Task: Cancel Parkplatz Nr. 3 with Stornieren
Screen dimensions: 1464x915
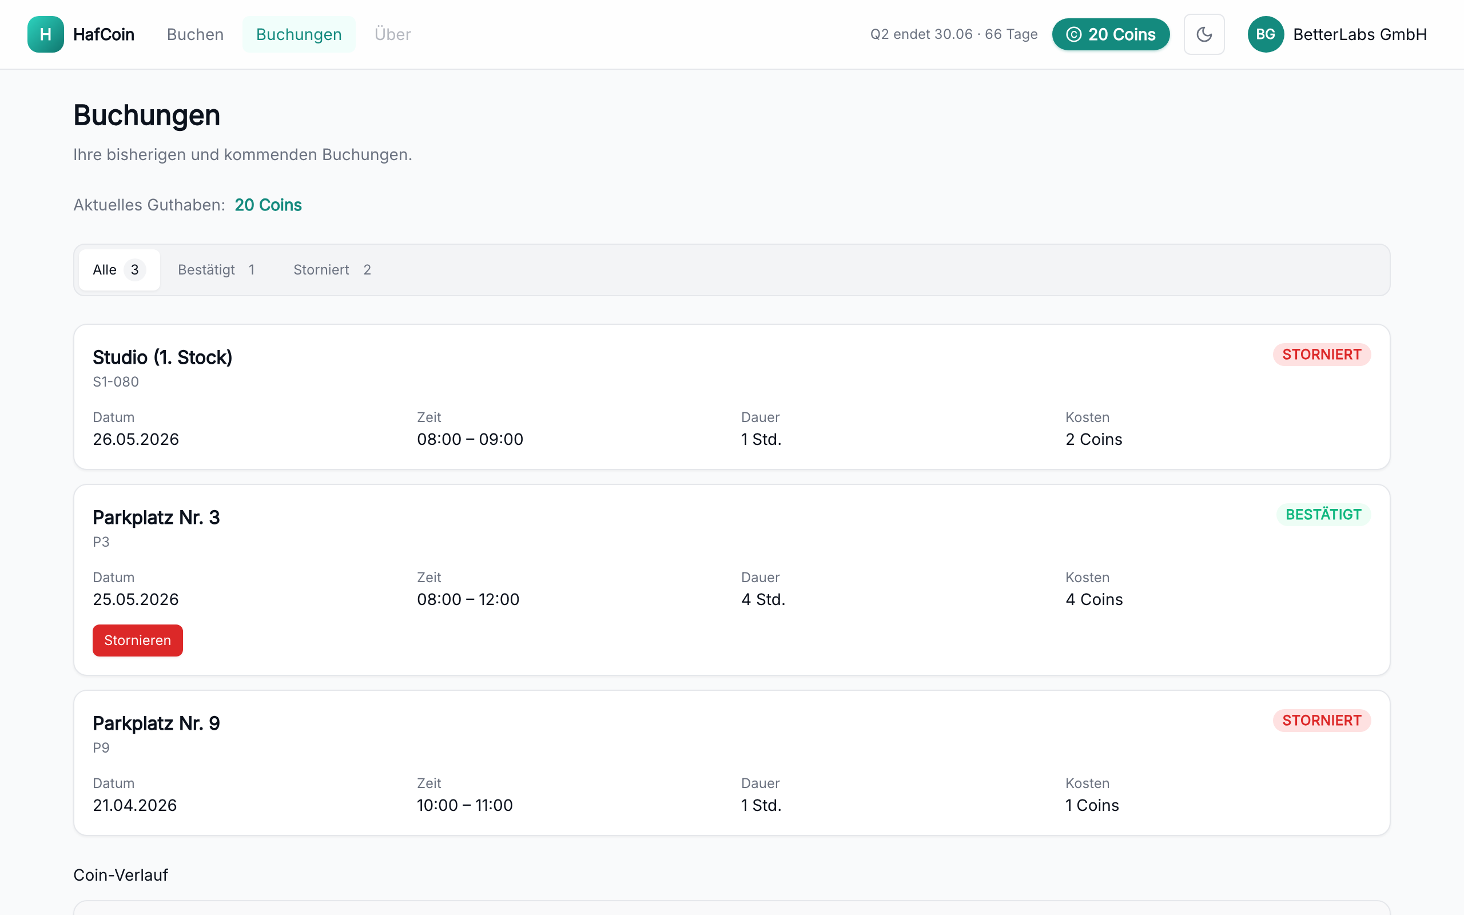Action: 137,640
